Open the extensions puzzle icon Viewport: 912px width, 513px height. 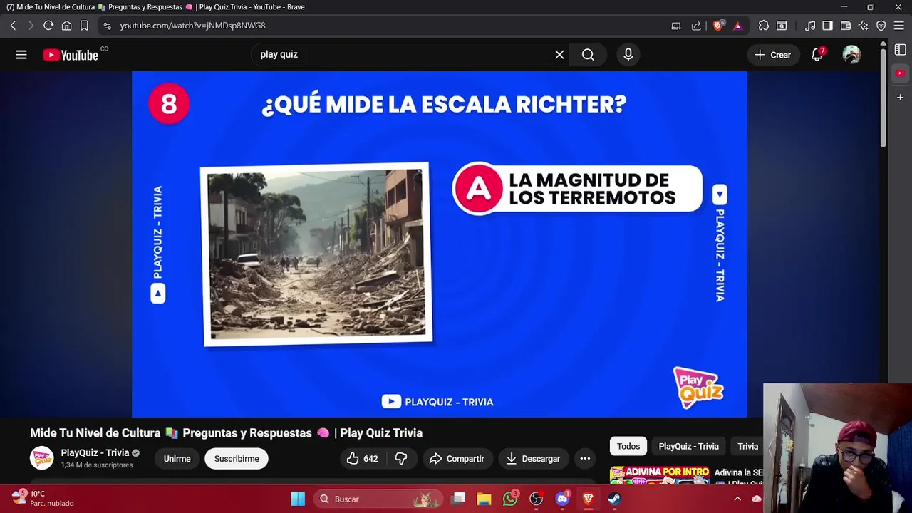pyautogui.click(x=764, y=26)
